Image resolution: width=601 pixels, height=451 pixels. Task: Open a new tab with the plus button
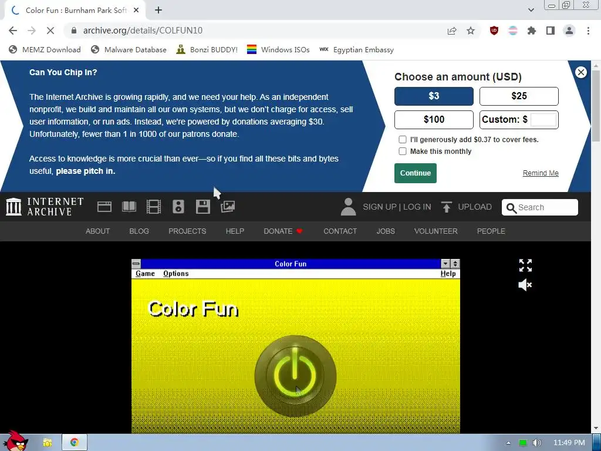(158, 11)
